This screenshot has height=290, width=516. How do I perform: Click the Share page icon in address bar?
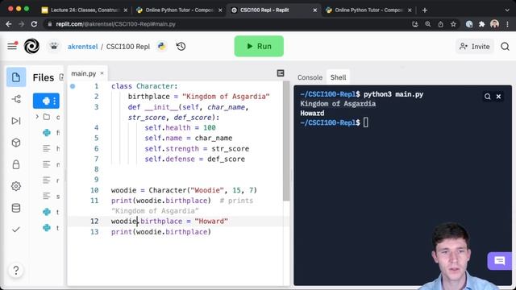point(440,24)
